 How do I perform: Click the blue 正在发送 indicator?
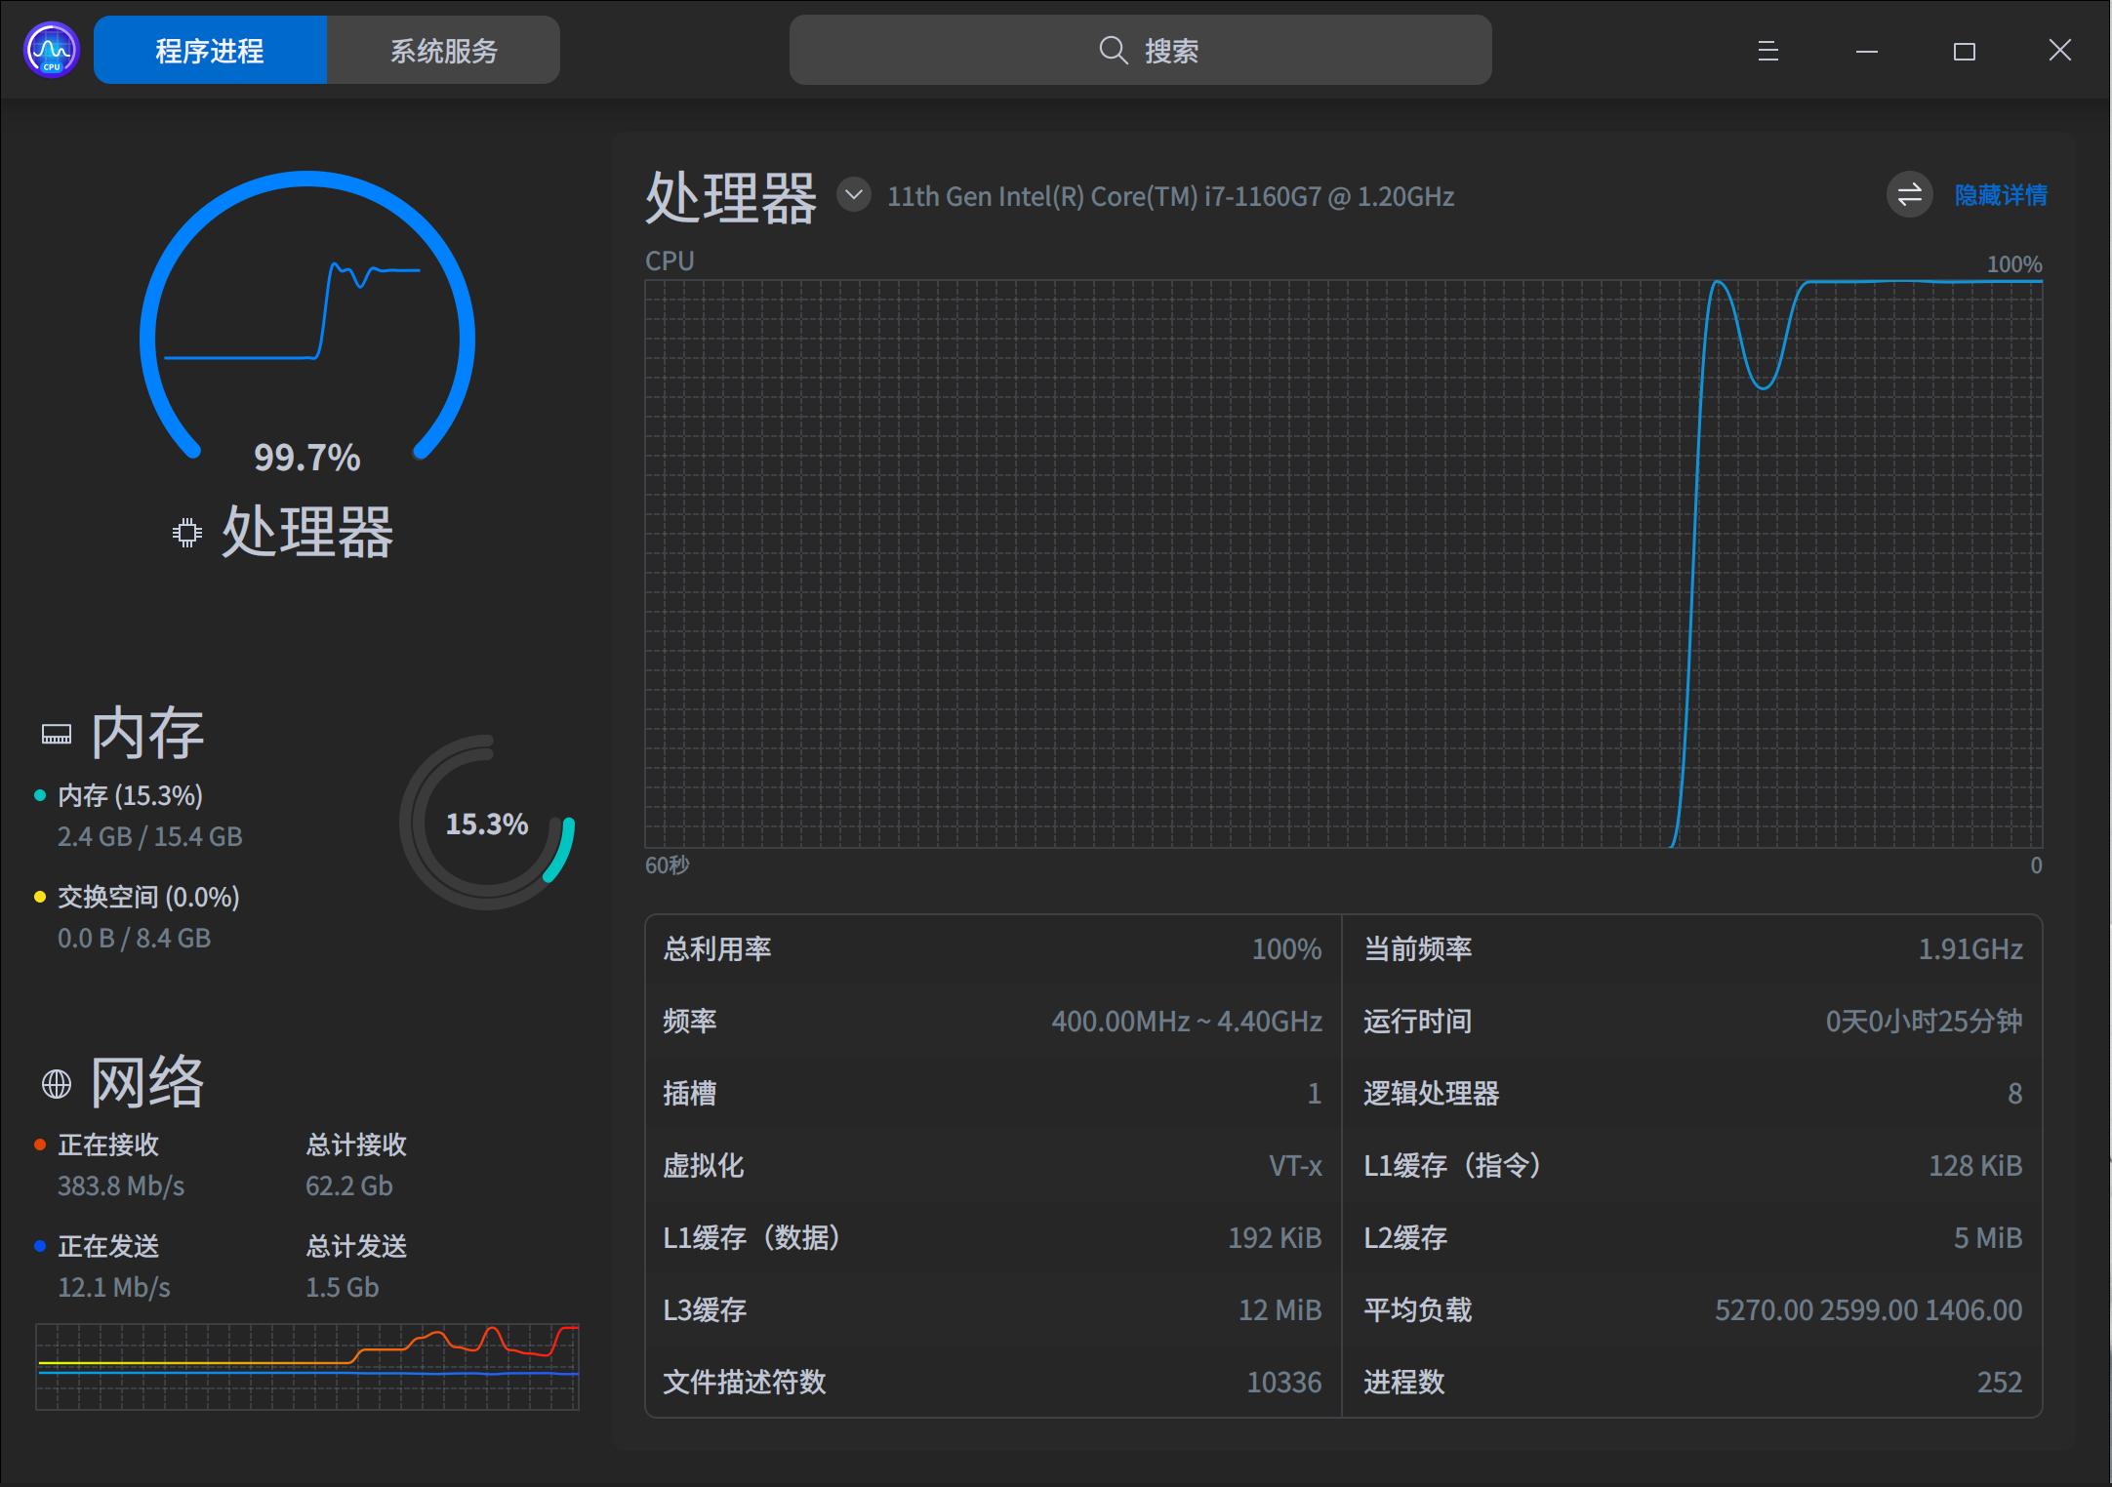point(40,1246)
